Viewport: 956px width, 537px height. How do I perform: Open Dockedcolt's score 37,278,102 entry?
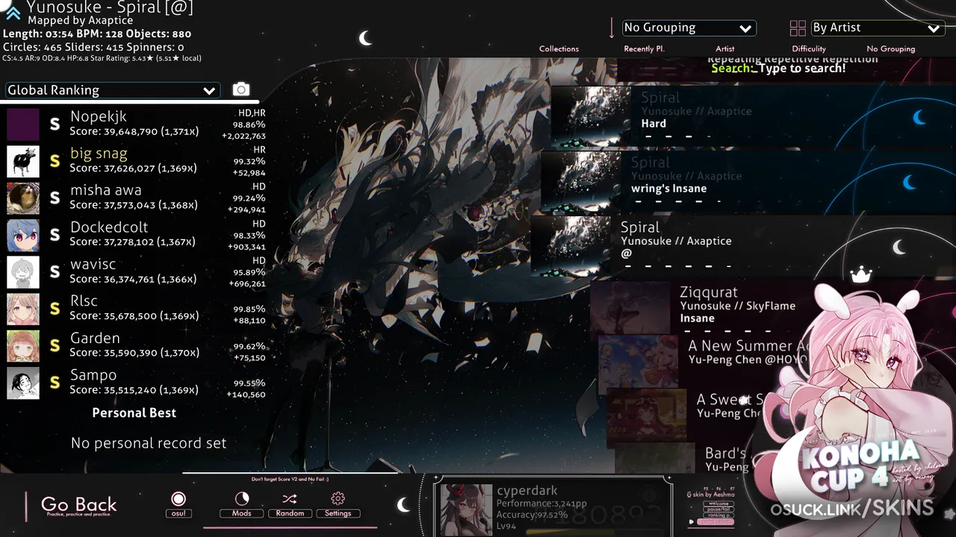(x=136, y=235)
